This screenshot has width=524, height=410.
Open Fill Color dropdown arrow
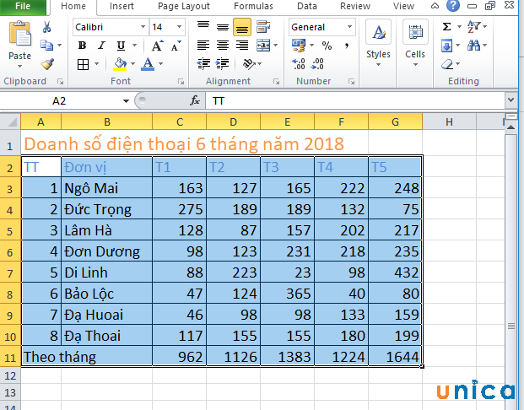click(132, 64)
